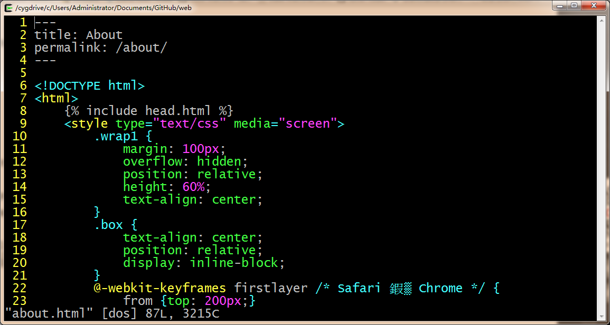Click the '87L, 3215C' status text
Image resolution: width=610 pixels, height=325 pixels.
(x=182, y=314)
